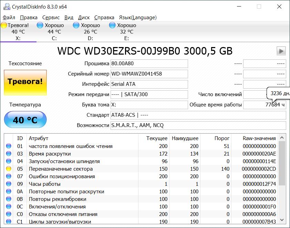Click the Возможности field S.M.A.R.T., AAM, NCQ
This screenshot has height=228, width=290.
tap(198, 126)
